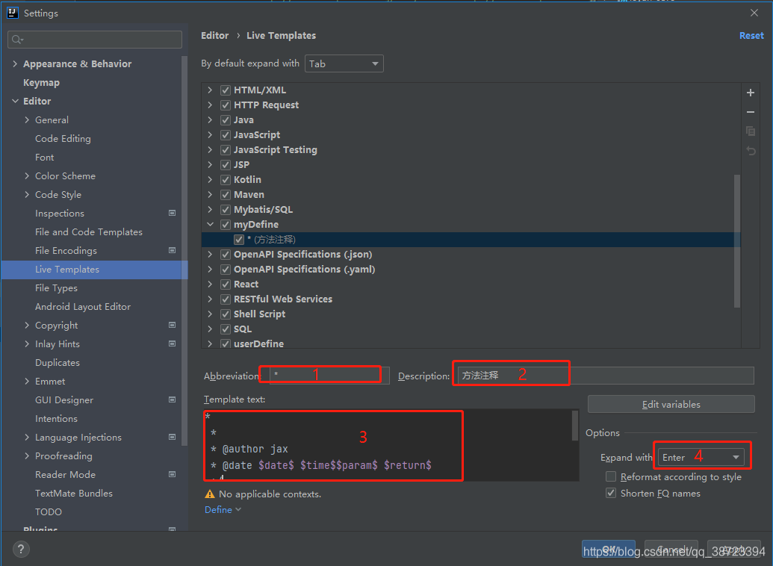Click the template list vertical scrollbar
Screen dimensions: 773x566
tap(737, 240)
